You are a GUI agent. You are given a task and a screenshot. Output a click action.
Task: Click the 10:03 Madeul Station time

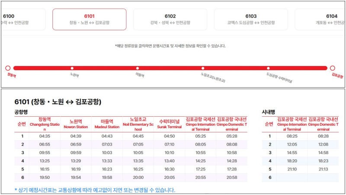tap(107, 153)
